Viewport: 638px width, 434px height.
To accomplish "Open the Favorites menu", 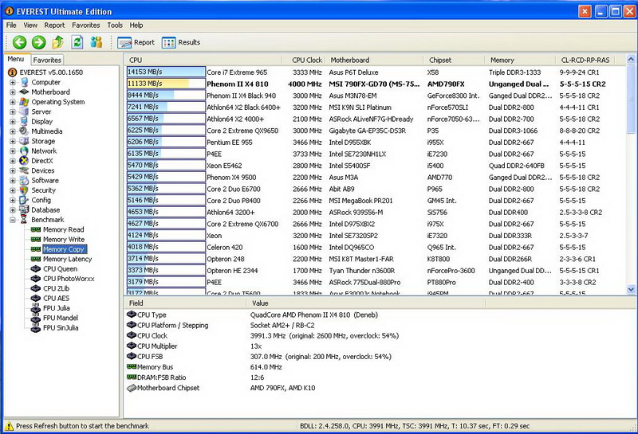I will pos(86,25).
